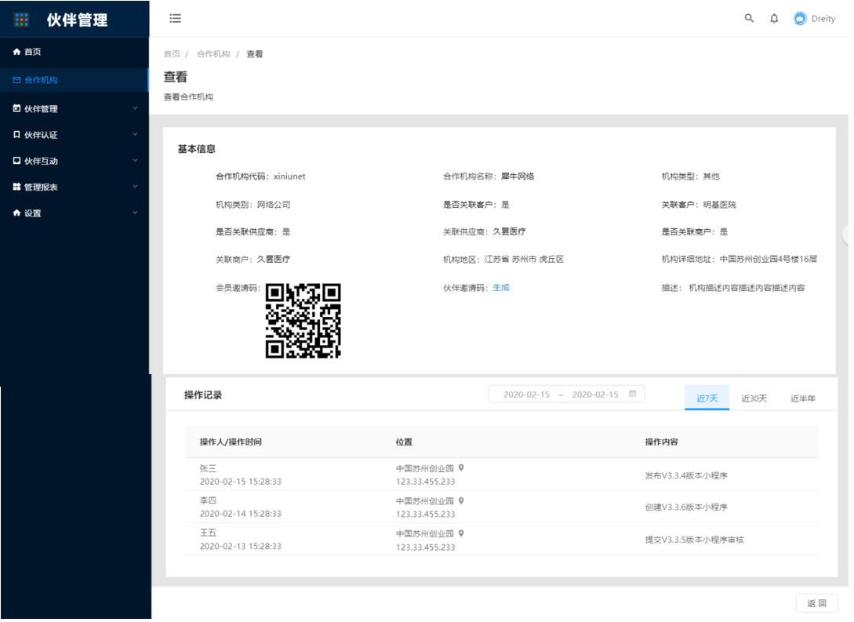This screenshot has width=854, height=622.
Task: Click the Dreity username
Action: [x=823, y=19]
